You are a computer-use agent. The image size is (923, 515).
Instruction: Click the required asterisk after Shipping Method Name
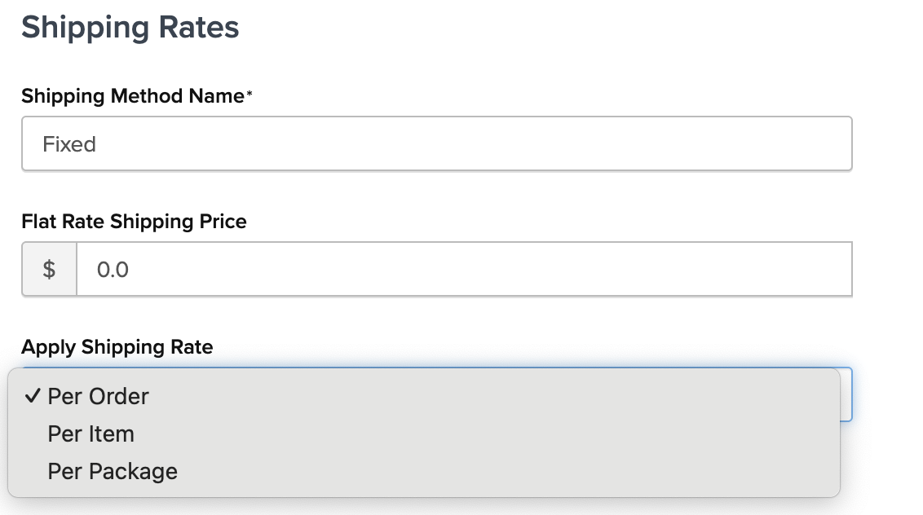[x=250, y=96]
